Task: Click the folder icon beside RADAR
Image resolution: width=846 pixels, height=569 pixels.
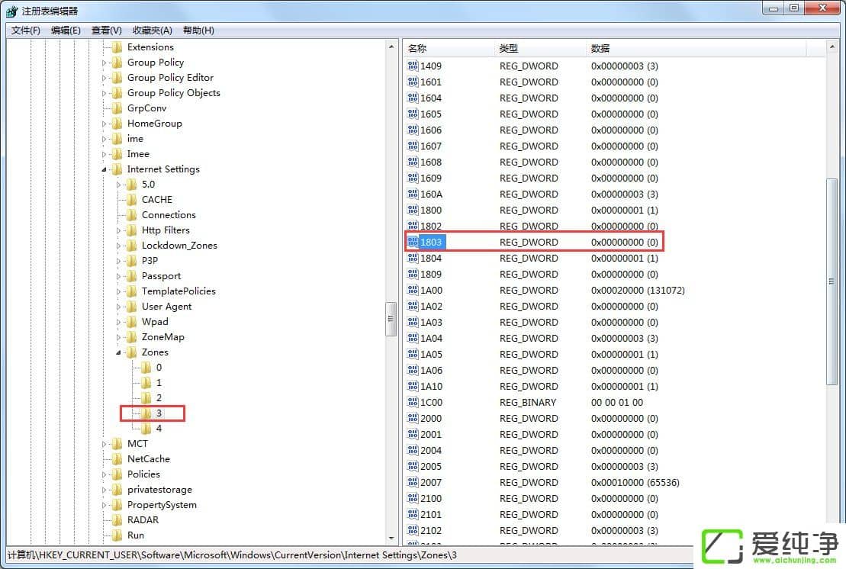Action: tap(117, 520)
